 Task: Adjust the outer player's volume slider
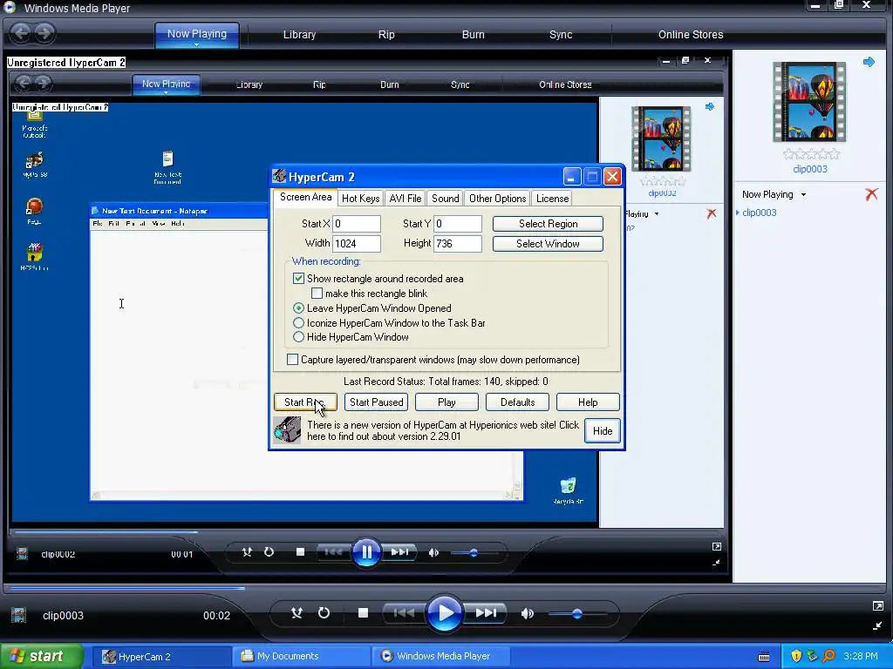(x=576, y=614)
